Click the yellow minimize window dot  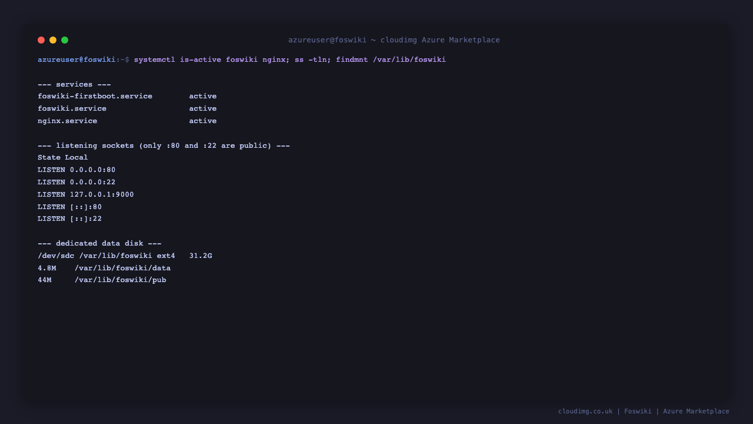click(53, 40)
